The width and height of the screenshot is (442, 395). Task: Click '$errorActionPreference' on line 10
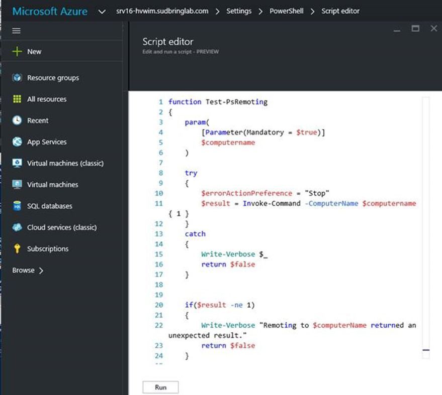[247, 193]
